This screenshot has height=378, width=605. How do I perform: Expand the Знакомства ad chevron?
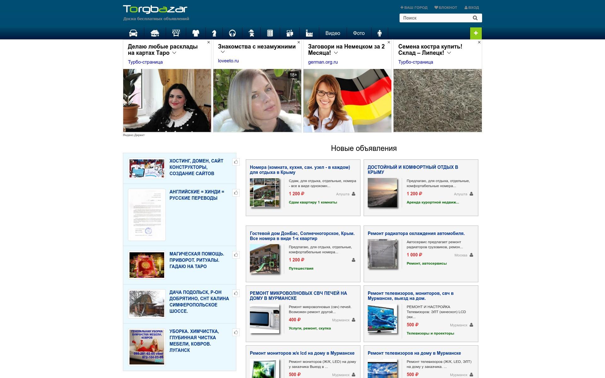click(223, 52)
